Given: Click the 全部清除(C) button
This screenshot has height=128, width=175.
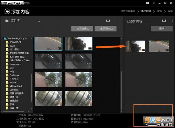Looking at the screenshot, I should point(106,29).
